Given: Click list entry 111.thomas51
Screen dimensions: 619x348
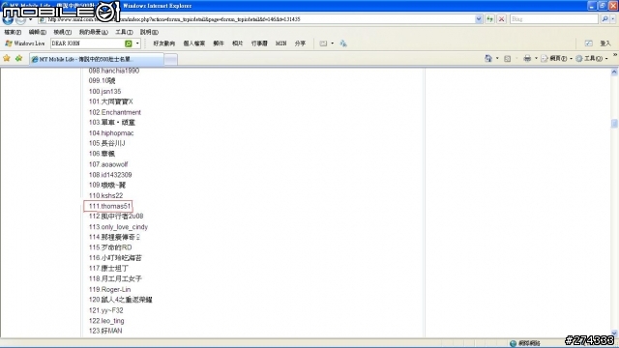Looking at the screenshot, I should 109,206.
